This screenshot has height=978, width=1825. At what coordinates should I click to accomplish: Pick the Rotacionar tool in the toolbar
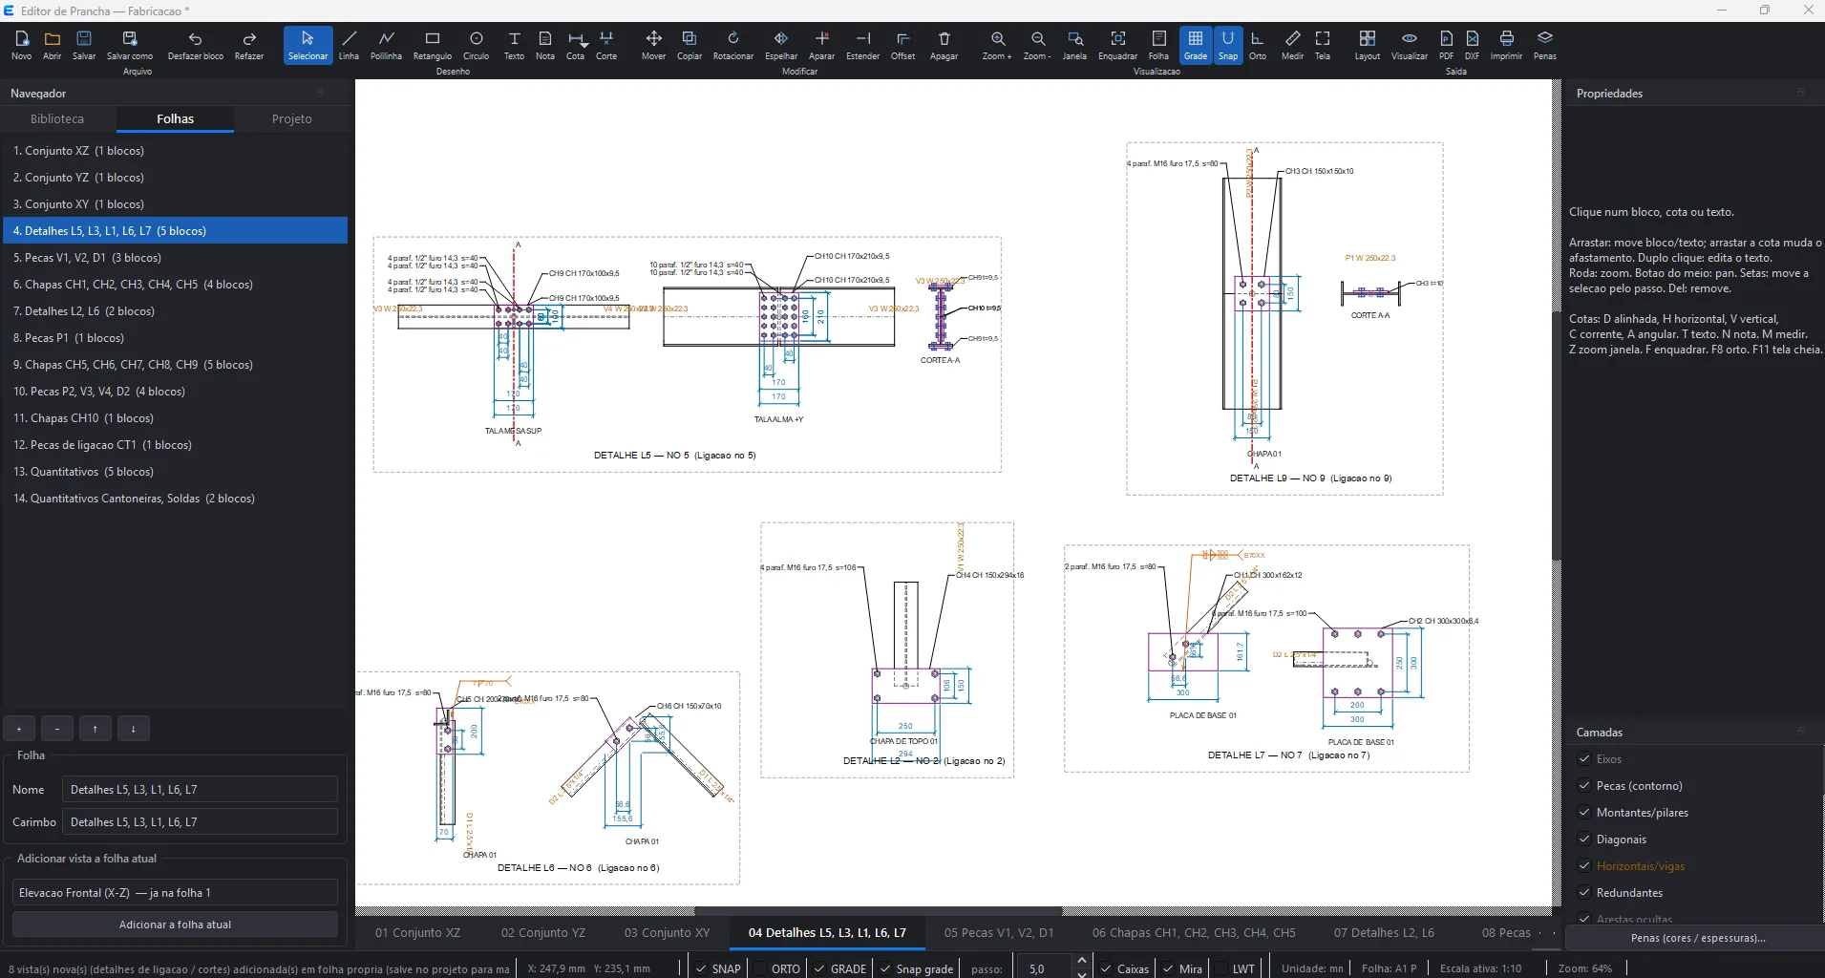tap(732, 45)
